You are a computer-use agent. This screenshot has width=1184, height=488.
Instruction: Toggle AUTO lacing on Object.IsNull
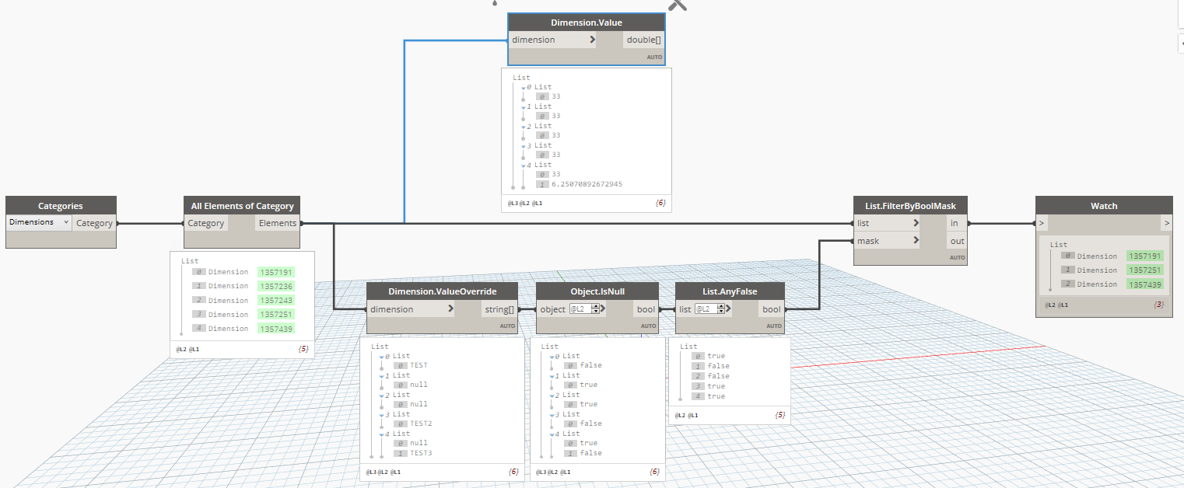click(648, 325)
